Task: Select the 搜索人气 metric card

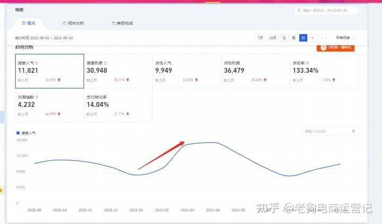Action: click(50, 71)
